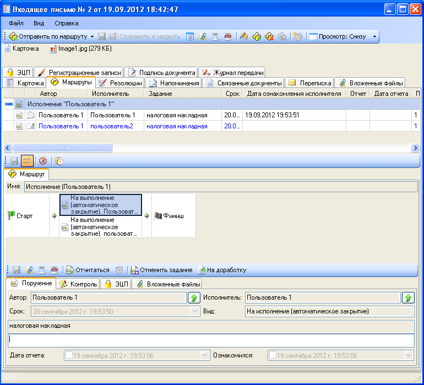424x385 pixels.
Task: Open the Справка menu
Action: pyautogui.click(x=67, y=23)
